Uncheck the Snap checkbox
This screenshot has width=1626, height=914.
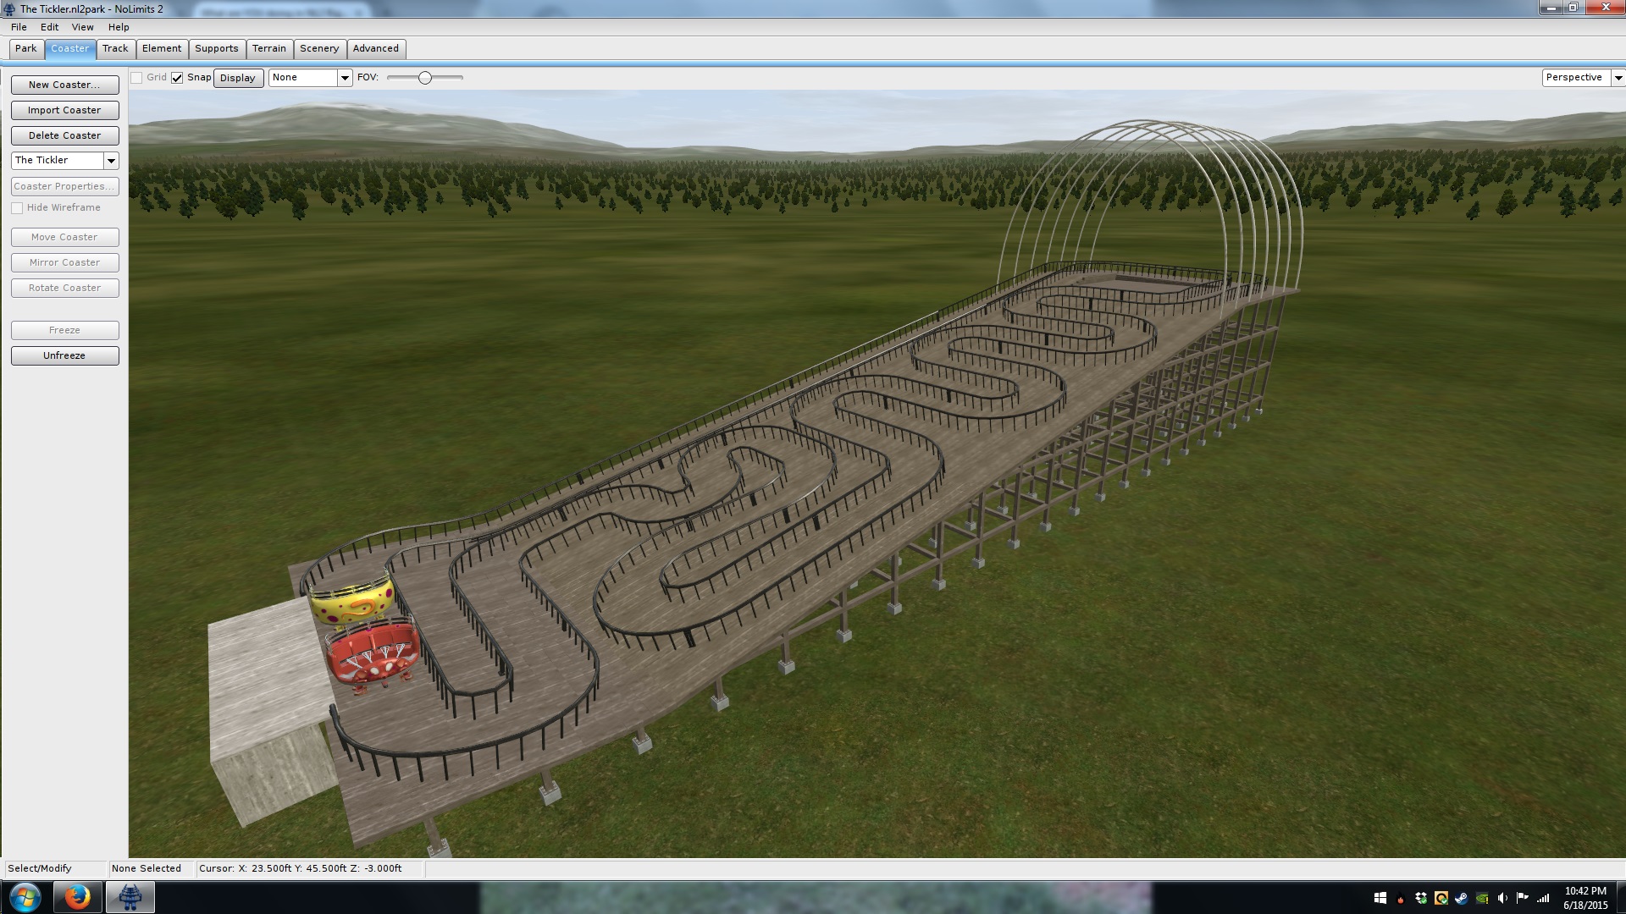(x=177, y=78)
